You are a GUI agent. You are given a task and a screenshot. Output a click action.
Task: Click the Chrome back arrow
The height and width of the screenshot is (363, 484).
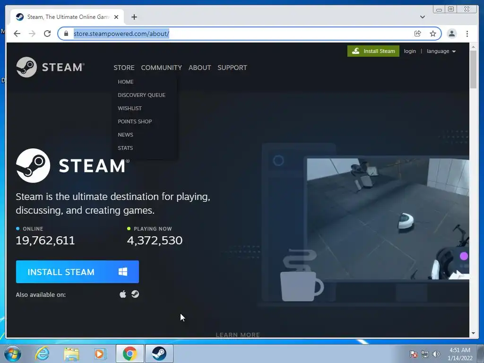point(17,34)
